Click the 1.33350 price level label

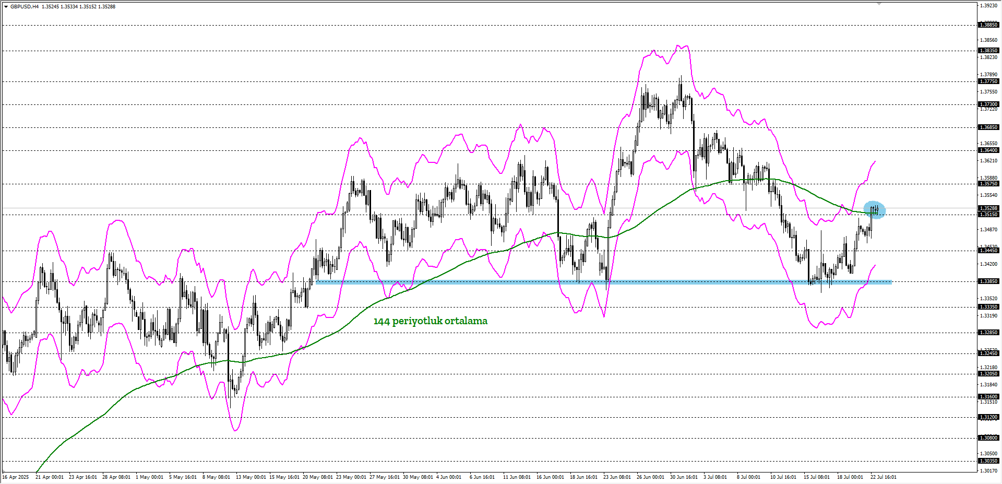[x=988, y=307]
